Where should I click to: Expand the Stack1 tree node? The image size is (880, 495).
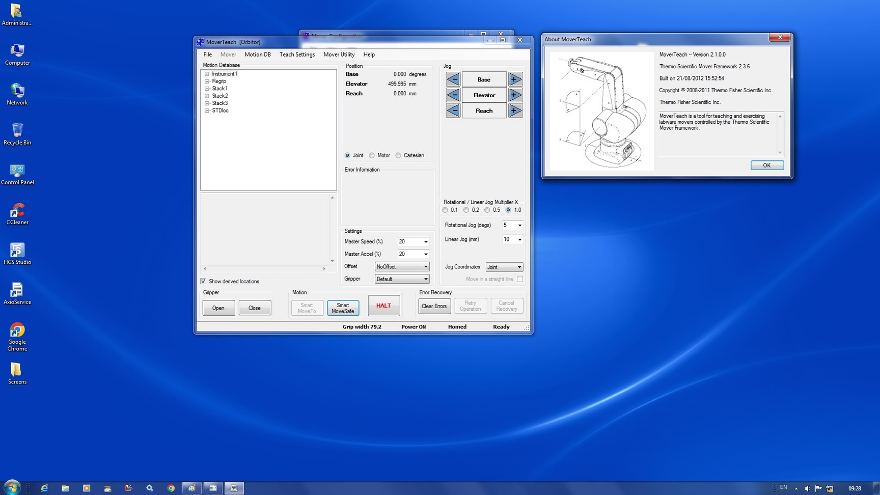(207, 89)
